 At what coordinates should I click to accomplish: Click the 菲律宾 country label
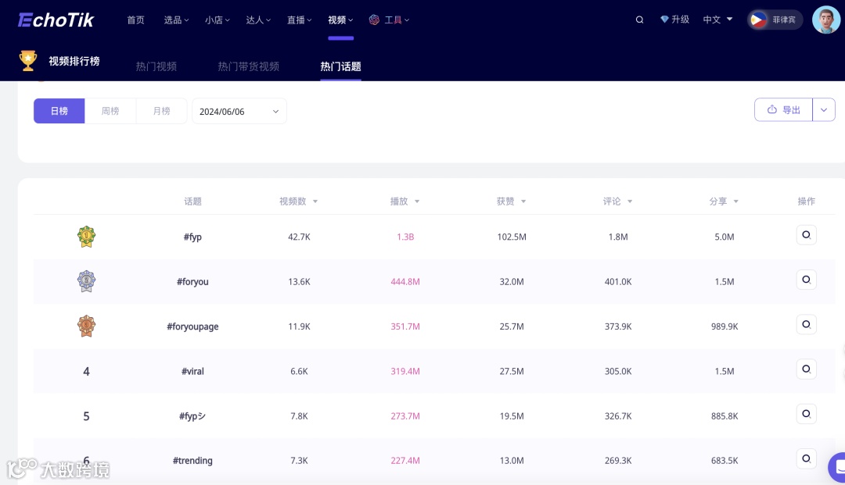click(x=783, y=20)
